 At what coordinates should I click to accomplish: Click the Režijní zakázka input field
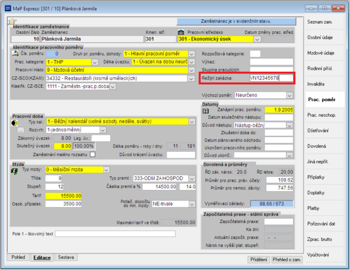click(271, 78)
